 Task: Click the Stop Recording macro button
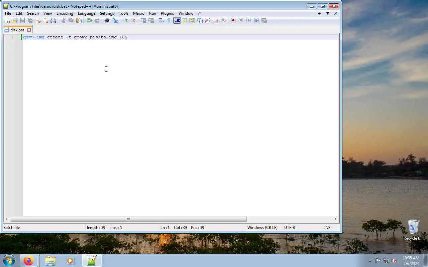click(x=241, y=20)
